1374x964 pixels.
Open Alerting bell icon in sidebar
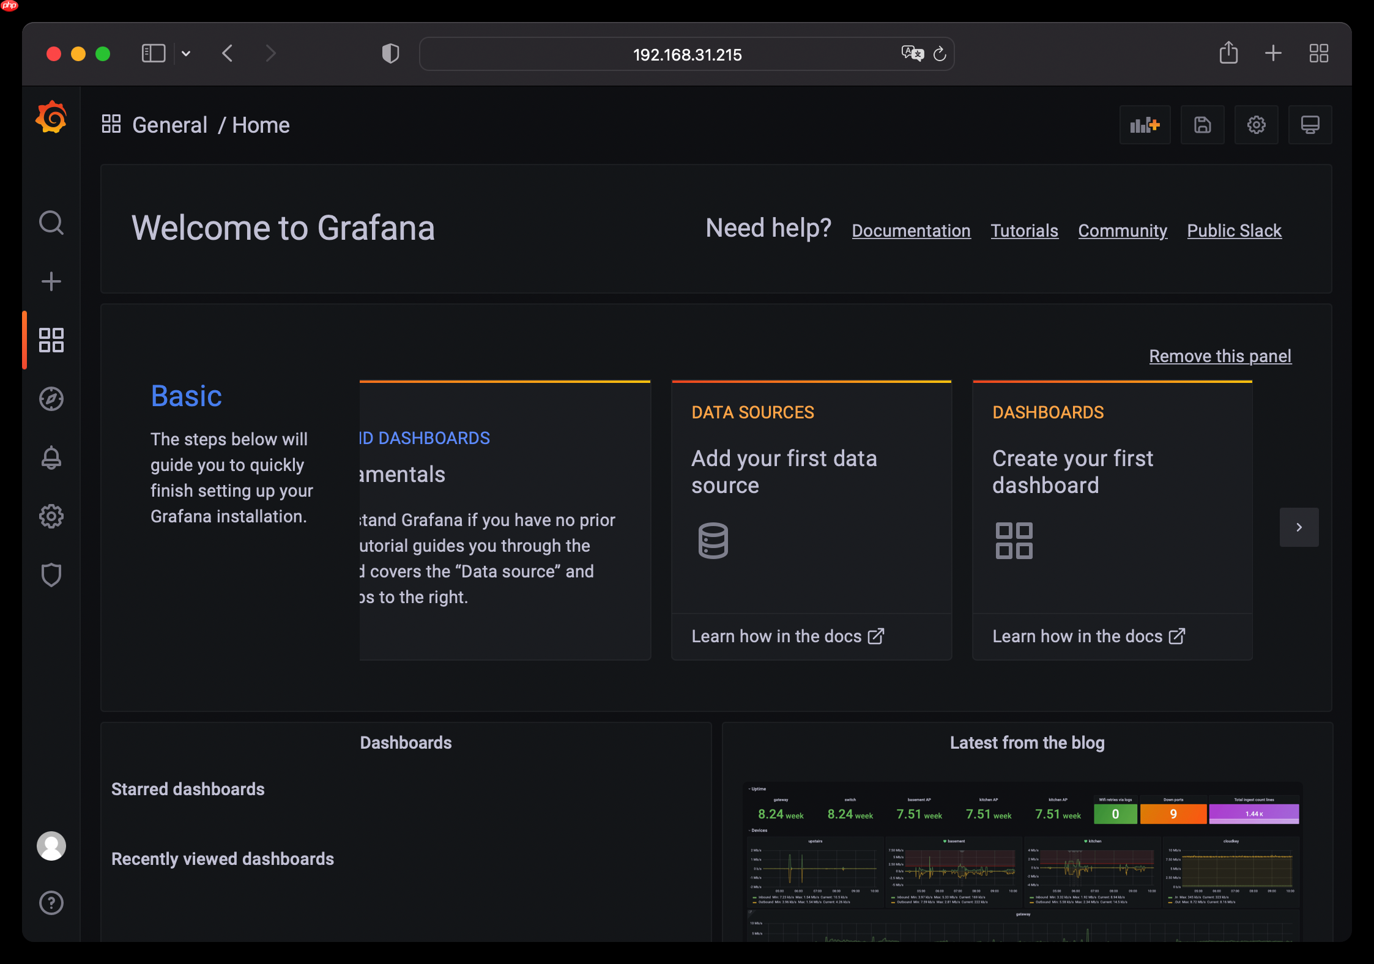tap(51, 458)
